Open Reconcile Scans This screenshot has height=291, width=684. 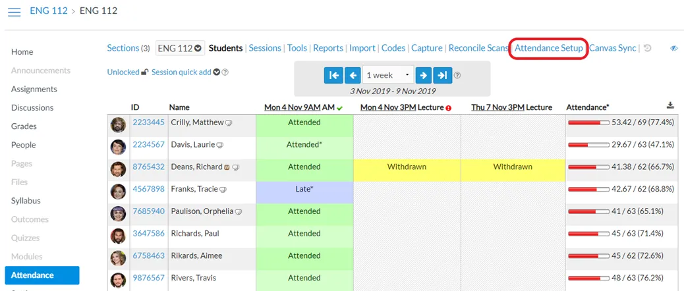pyautogui.click(x=478, y=48)
